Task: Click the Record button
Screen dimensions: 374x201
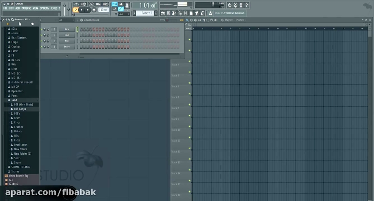Action: coord(94,10)
